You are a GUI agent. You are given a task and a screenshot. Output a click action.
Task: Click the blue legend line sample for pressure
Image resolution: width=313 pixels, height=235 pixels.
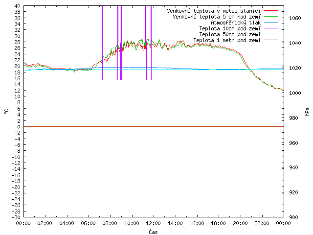[x=271, y=22]
